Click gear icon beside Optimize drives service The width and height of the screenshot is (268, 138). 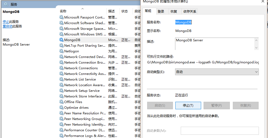61,107
